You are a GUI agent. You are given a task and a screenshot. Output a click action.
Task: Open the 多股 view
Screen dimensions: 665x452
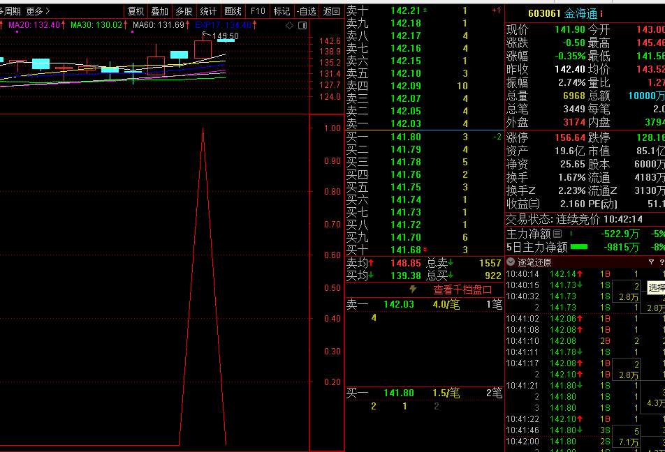(x=184, y=11)
